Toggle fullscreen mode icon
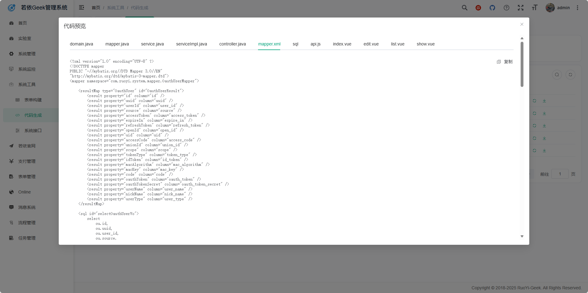The height and width of the screenshot is (293, 588). point(521,8)
